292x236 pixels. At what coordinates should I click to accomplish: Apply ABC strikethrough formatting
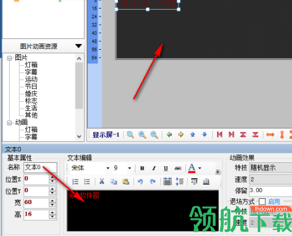177,168
